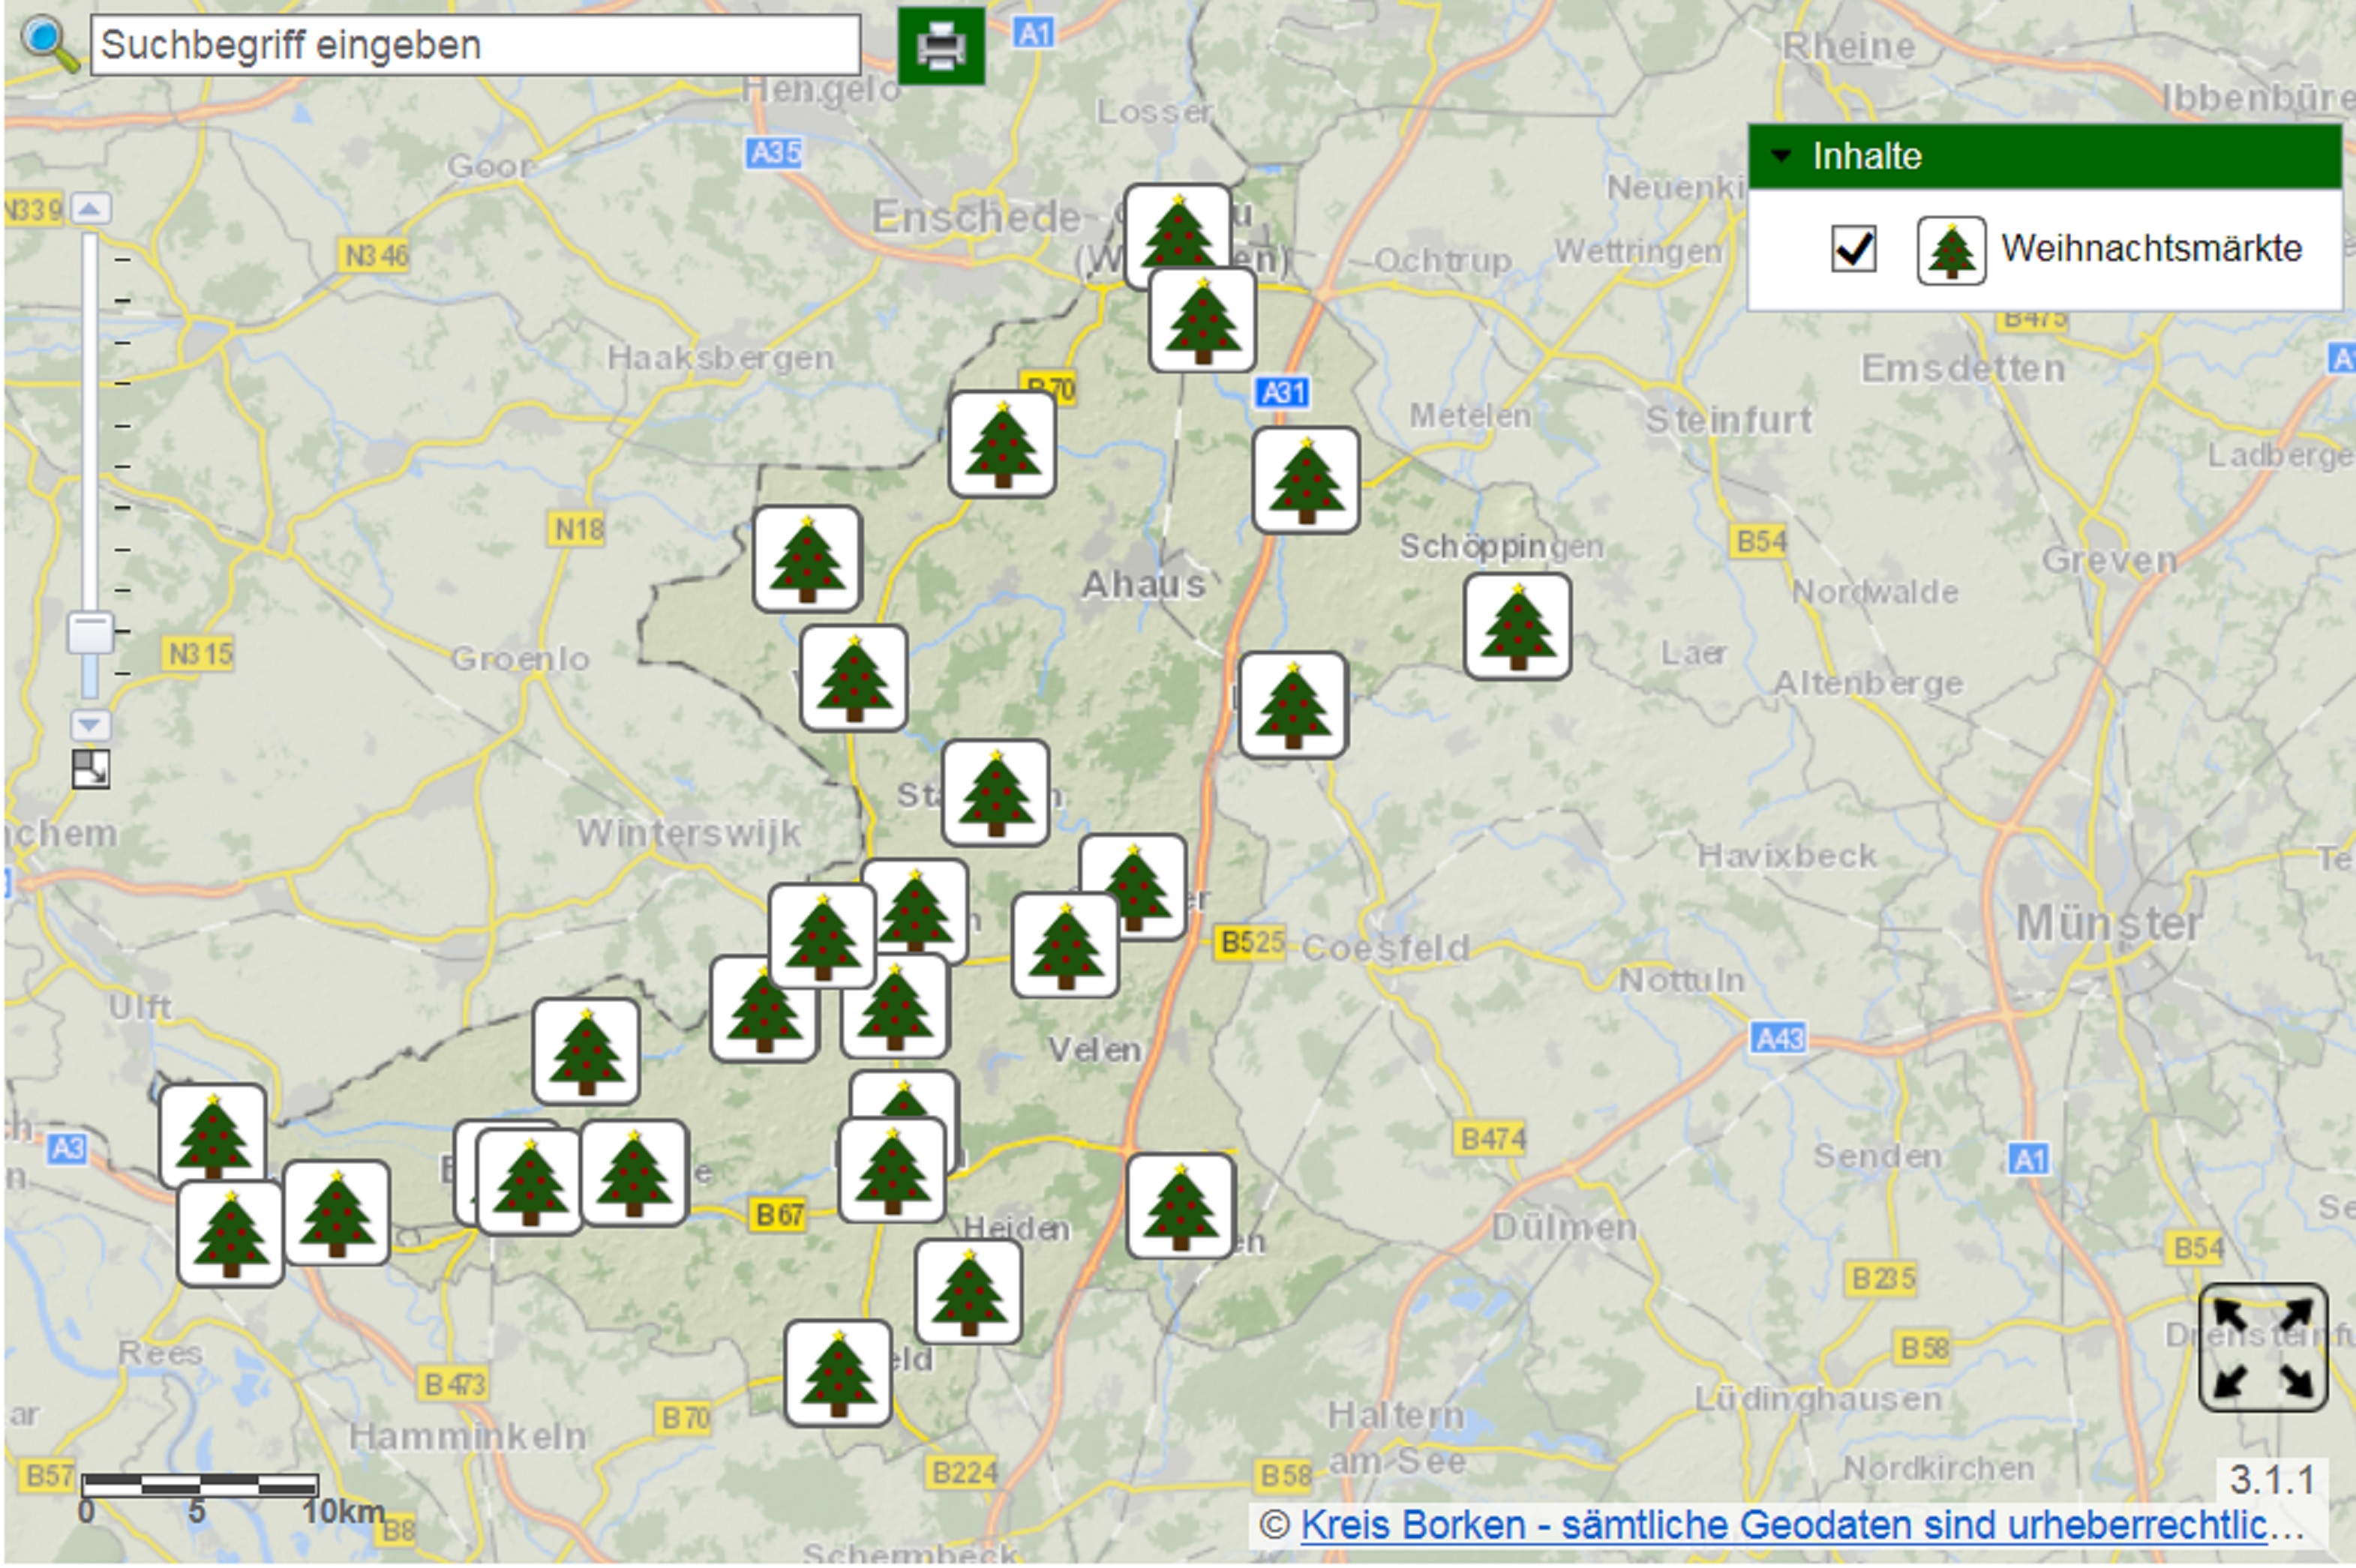Click Christmas tree marker near Schöppingen
The height and width of the screenshot is (1568, 2356).
1517,627
